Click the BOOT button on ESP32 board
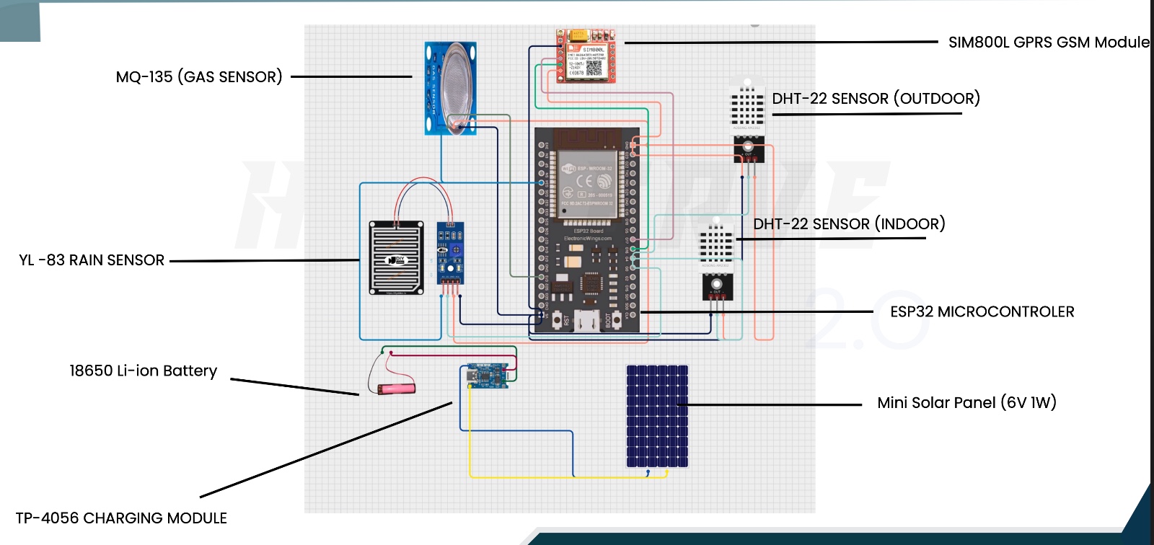This screenshot has width=1154, height=545. pyautogui.click(x=617, y=319)
